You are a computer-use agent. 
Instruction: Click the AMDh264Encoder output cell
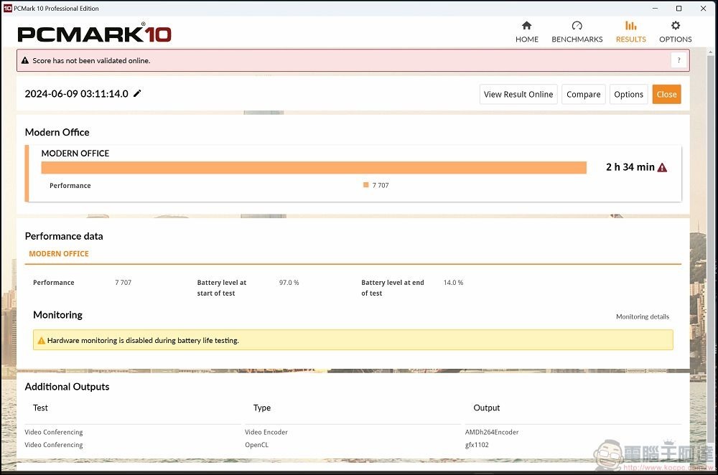click(492, 432)
